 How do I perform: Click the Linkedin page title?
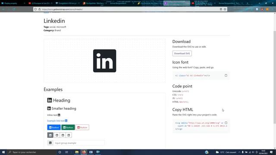pyautogui.click(x=54, y=21)
